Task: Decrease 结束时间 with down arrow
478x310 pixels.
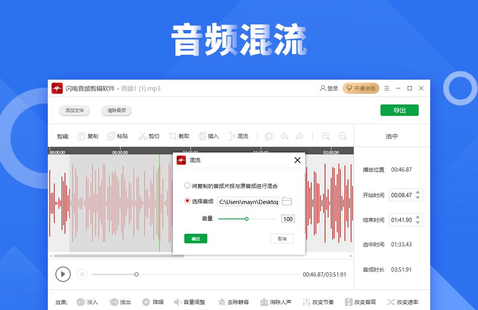Action: tap(418, 223)
